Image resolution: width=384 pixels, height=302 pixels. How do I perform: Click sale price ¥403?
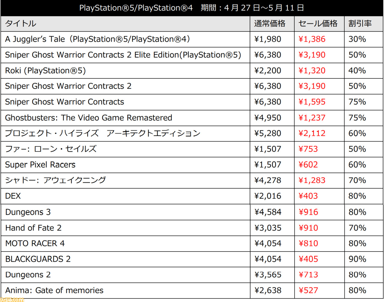click(x=308, y=196)
